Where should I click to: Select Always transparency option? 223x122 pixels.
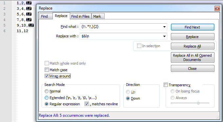click(x=172, y=98)
